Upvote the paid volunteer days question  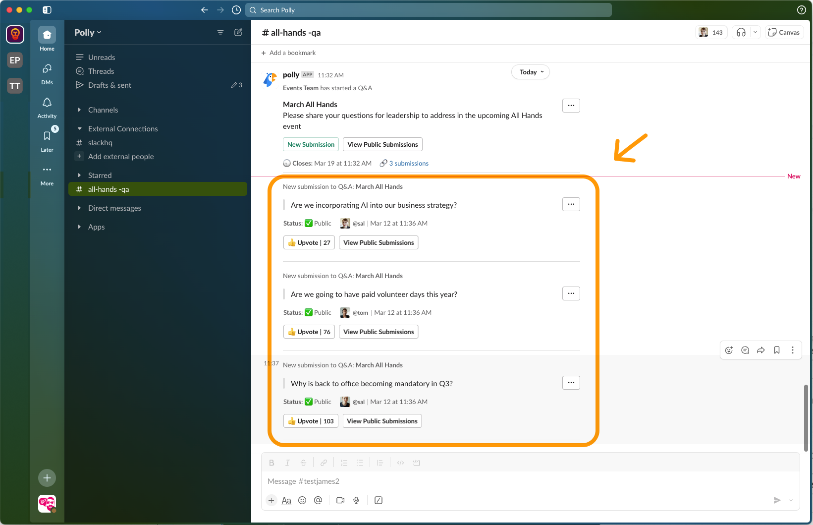click(309, 332)
